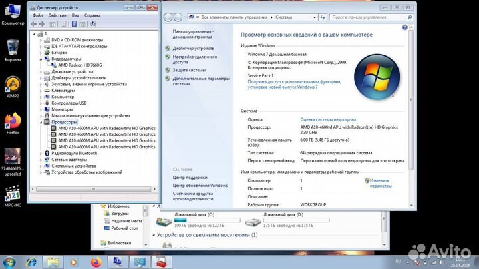Select Недавние места in Explorer pane
Viewport: 479px width, 269px height.
click(126, 220)
